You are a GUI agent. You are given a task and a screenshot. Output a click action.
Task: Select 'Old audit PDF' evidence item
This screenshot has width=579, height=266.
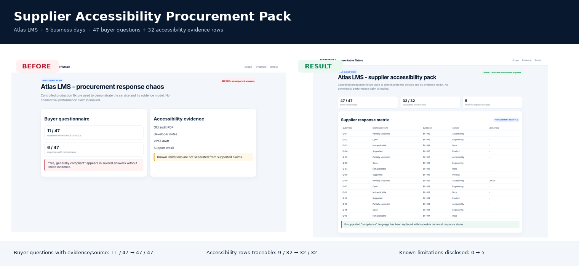(163, 127)
